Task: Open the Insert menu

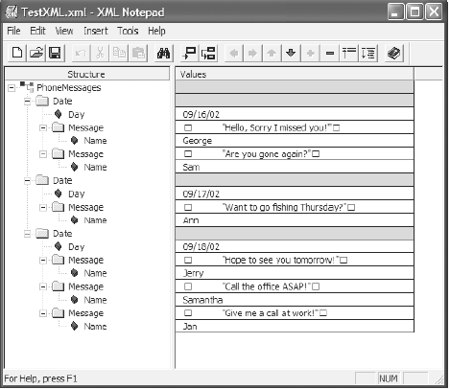Action: coord(96,31)
